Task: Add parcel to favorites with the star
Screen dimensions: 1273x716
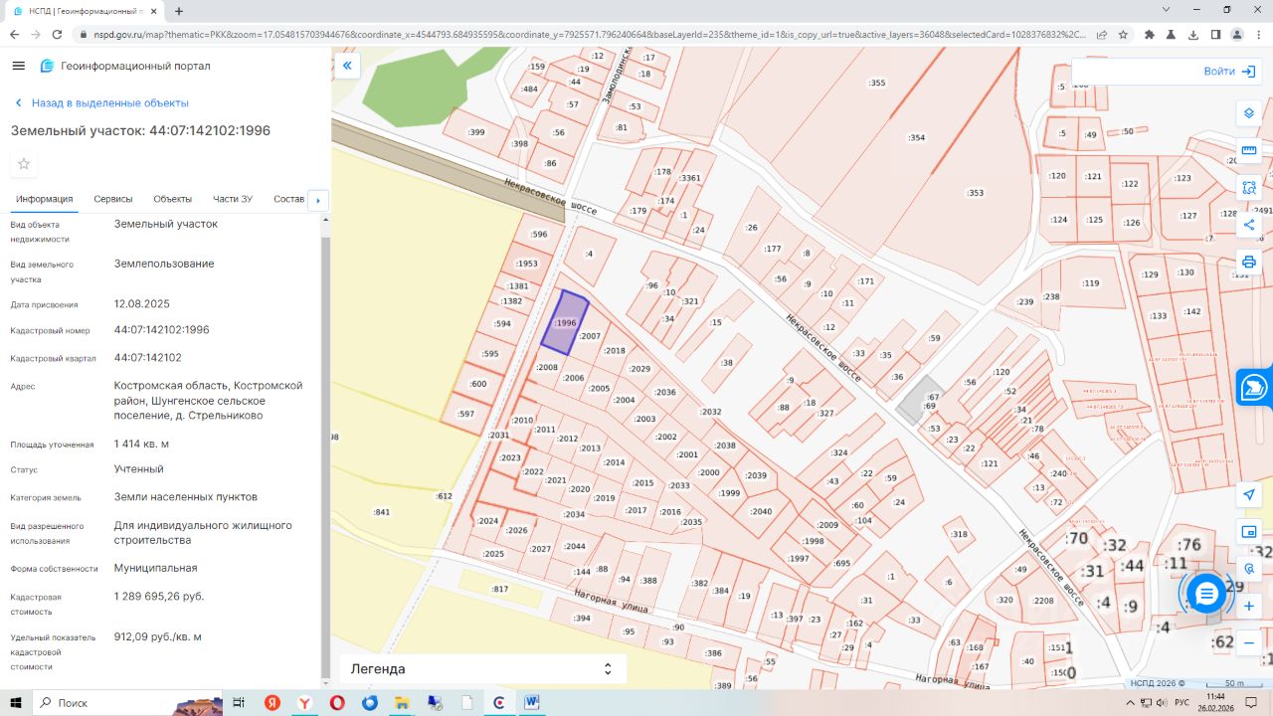Action: (x=24, y=164)
